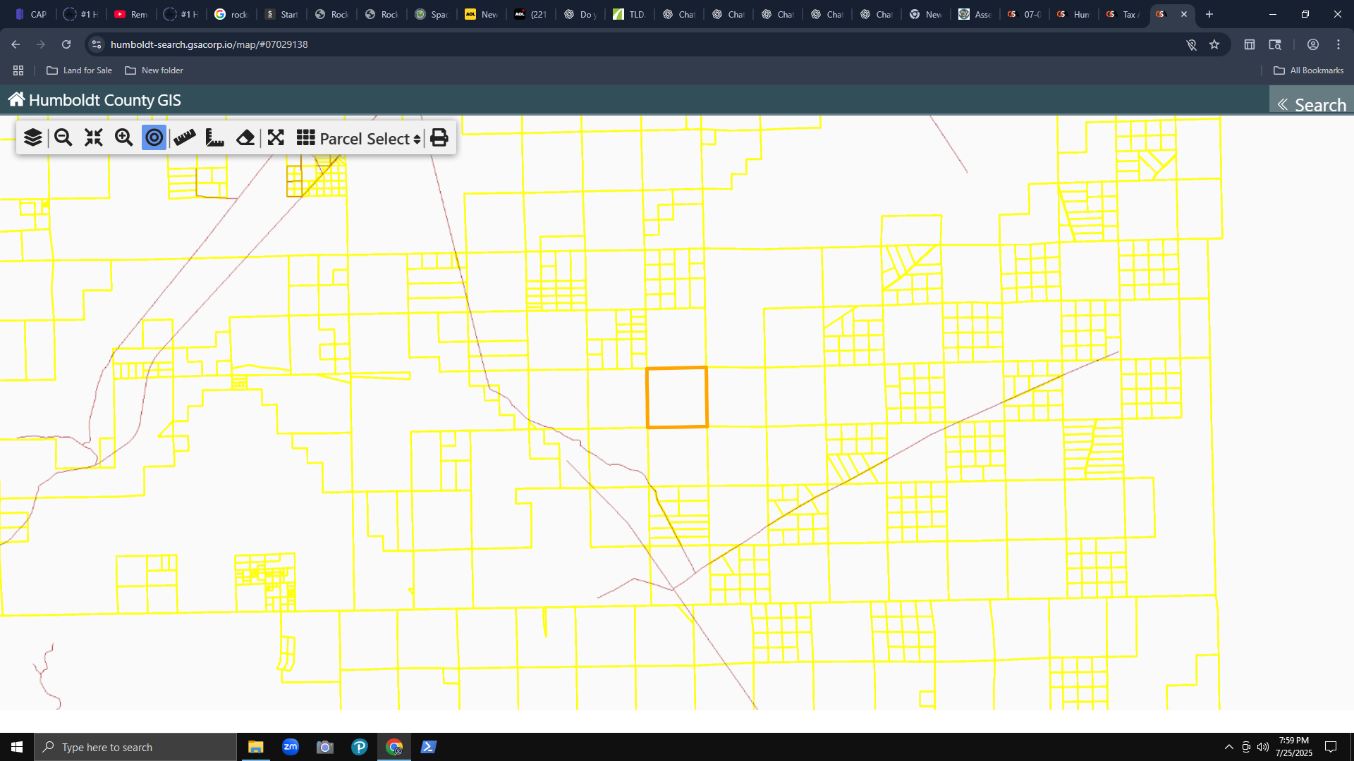1354x761 pixels.
Task: Switch to the TLD browser tab
Action: pos(630,14)
